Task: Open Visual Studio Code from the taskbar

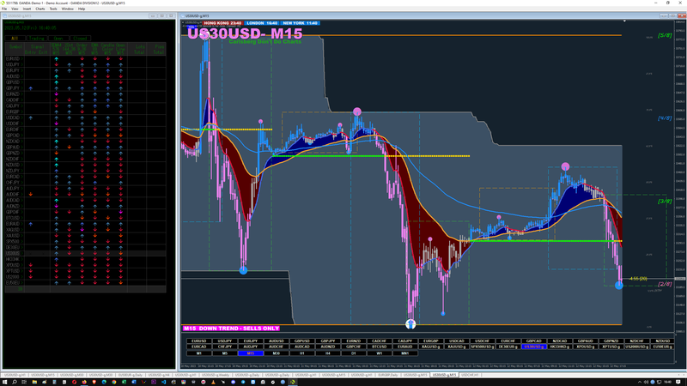Action: (x=163, y=382)
